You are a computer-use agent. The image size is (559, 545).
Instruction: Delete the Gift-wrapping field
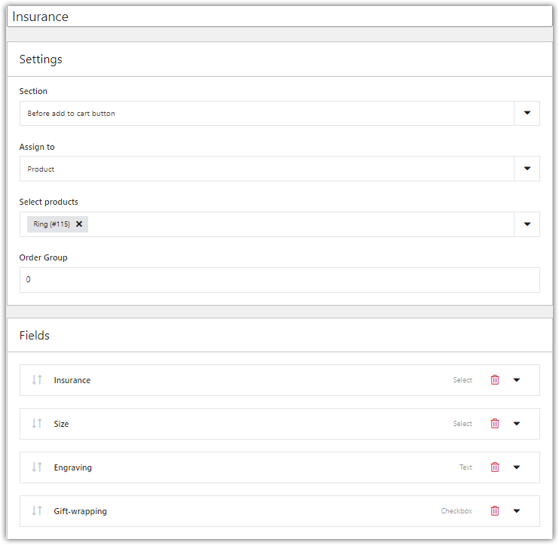point(495,511)
